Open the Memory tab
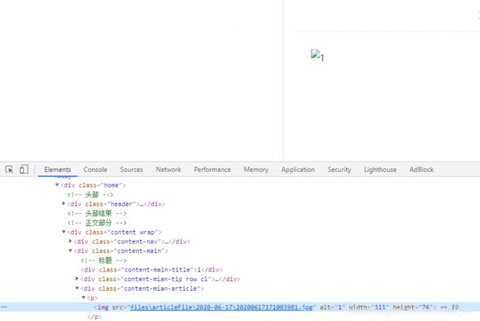The width and height of the screenshot is (480, 321). (x=256, y=170)
